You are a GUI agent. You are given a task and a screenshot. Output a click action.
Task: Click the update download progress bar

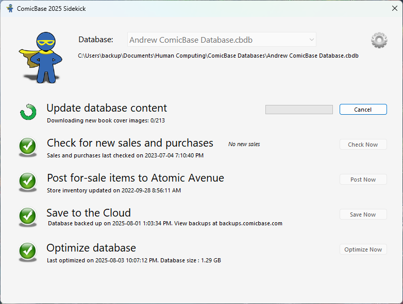click(299, 110)
